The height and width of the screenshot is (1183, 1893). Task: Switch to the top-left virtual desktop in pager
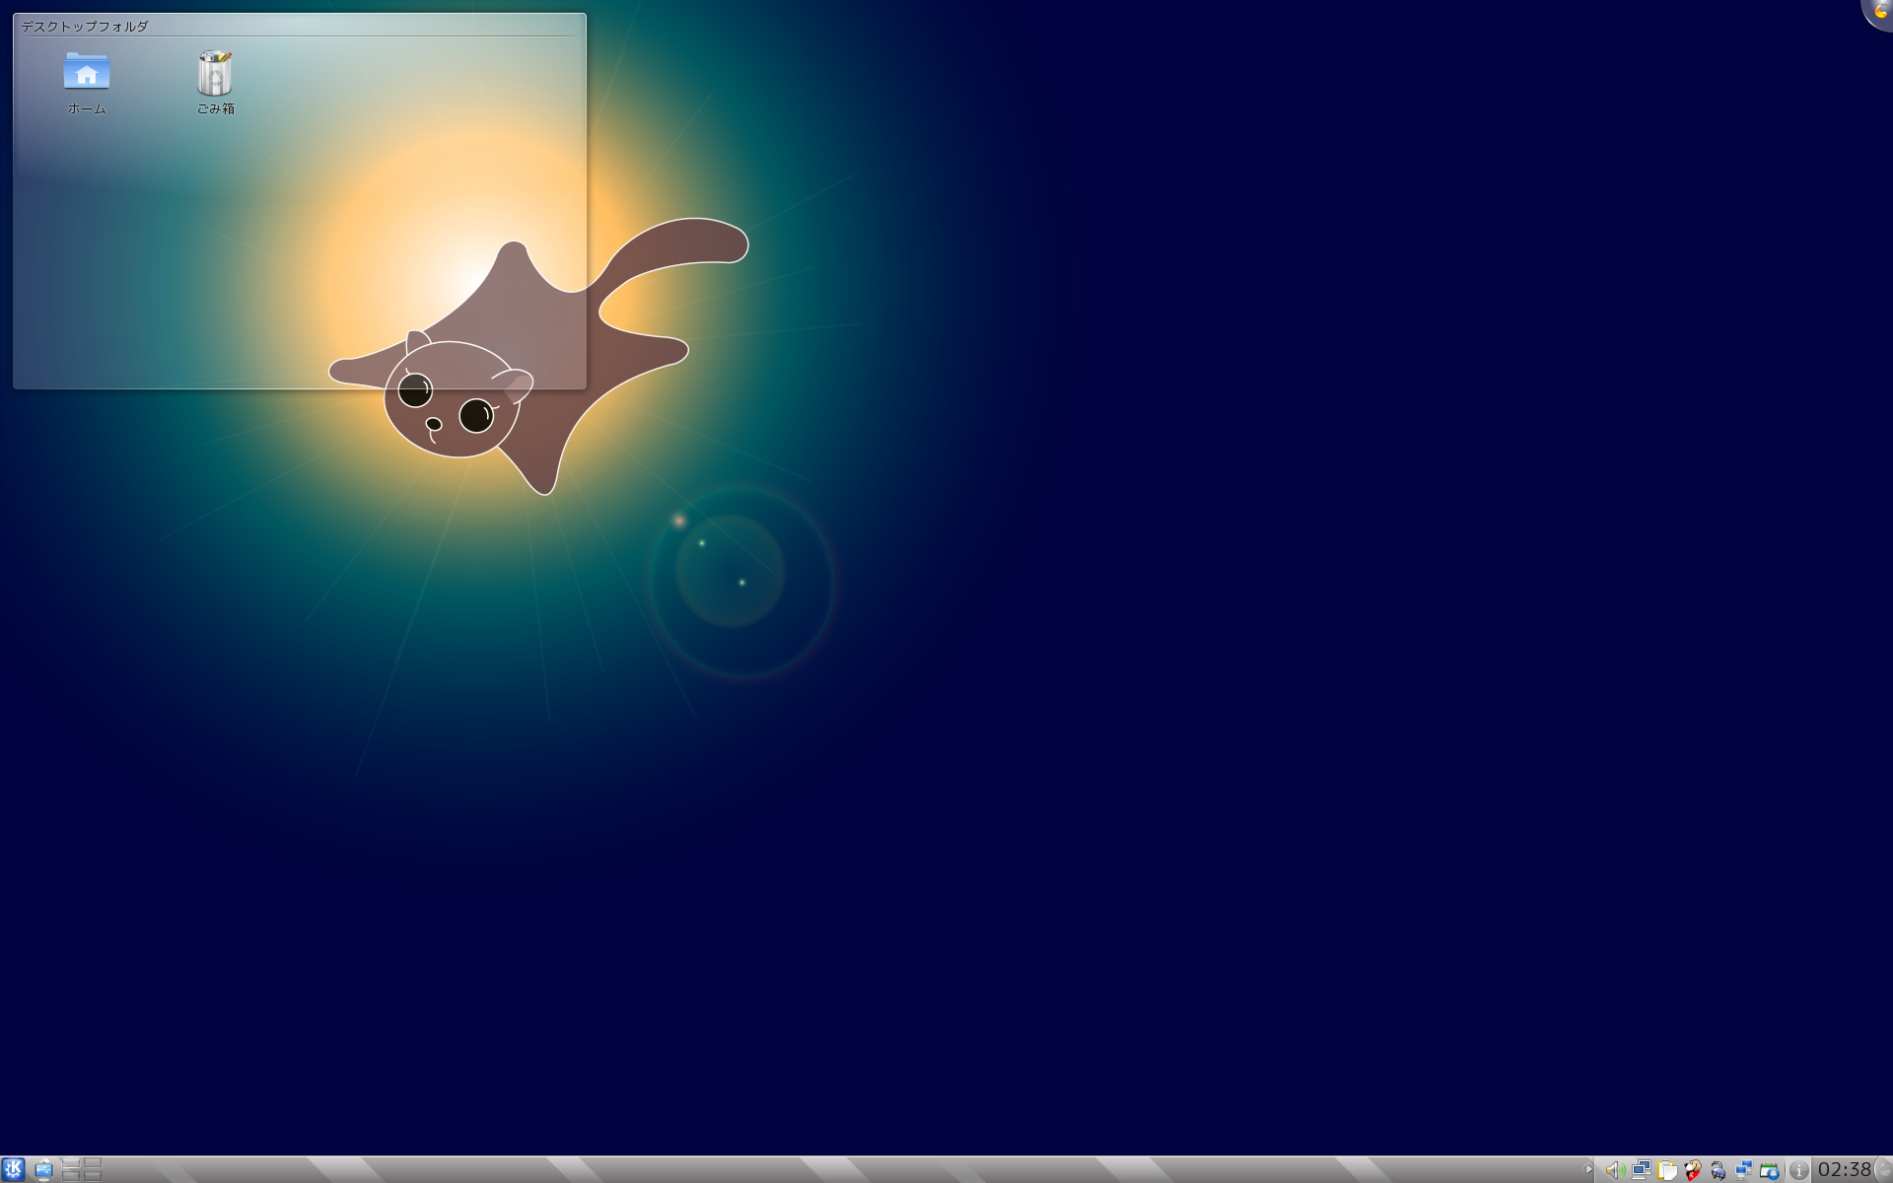pos(70,1163)
